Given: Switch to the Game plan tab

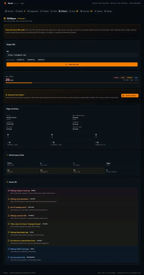Looking at the screenshot, I should coord(86,11).
